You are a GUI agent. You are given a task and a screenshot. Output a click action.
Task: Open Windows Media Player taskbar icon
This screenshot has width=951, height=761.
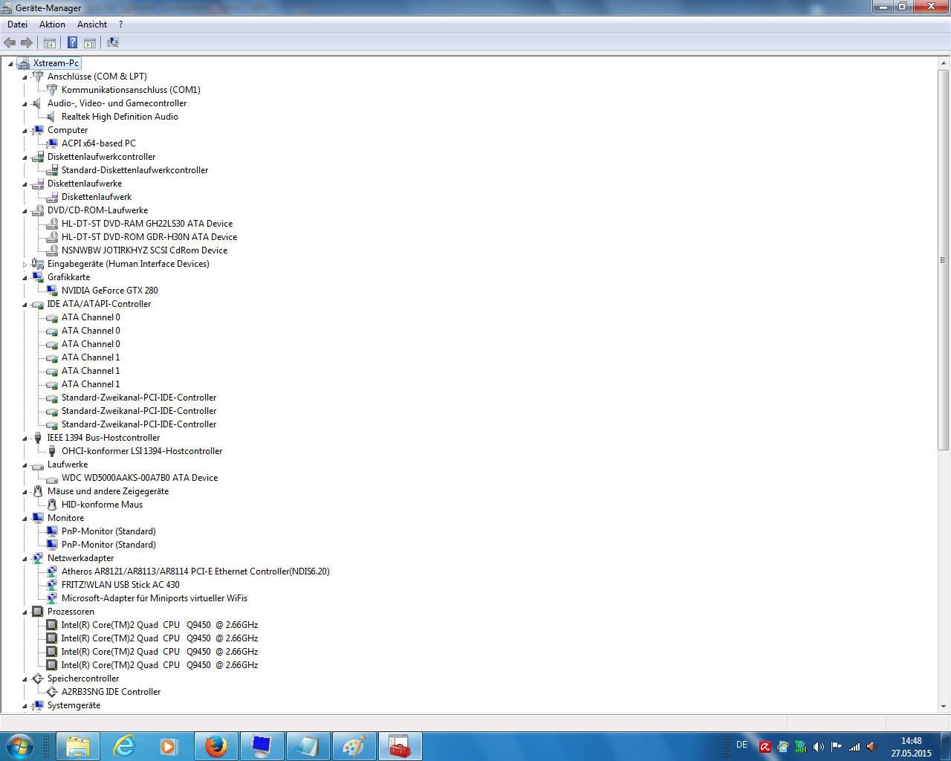[x=170, y=746]
